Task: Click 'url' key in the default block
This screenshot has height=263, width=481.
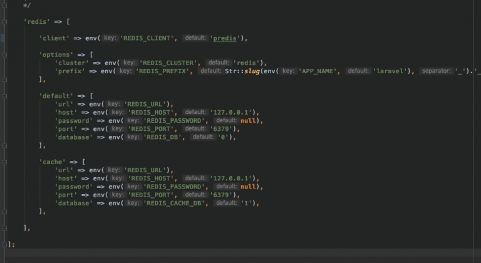Action: pos(64,105)
